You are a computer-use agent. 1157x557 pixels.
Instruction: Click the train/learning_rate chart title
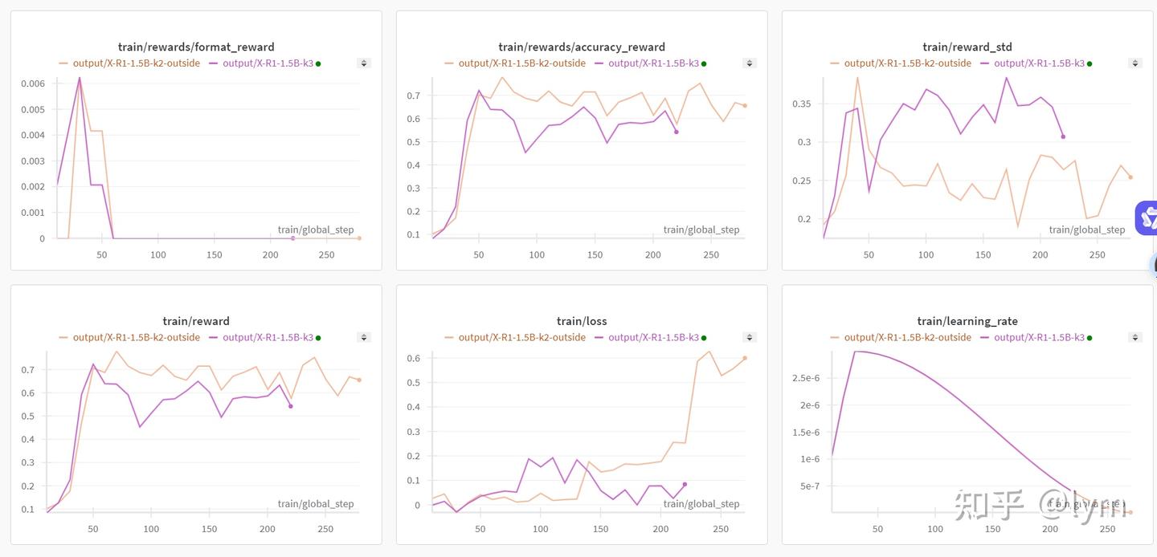967,321
